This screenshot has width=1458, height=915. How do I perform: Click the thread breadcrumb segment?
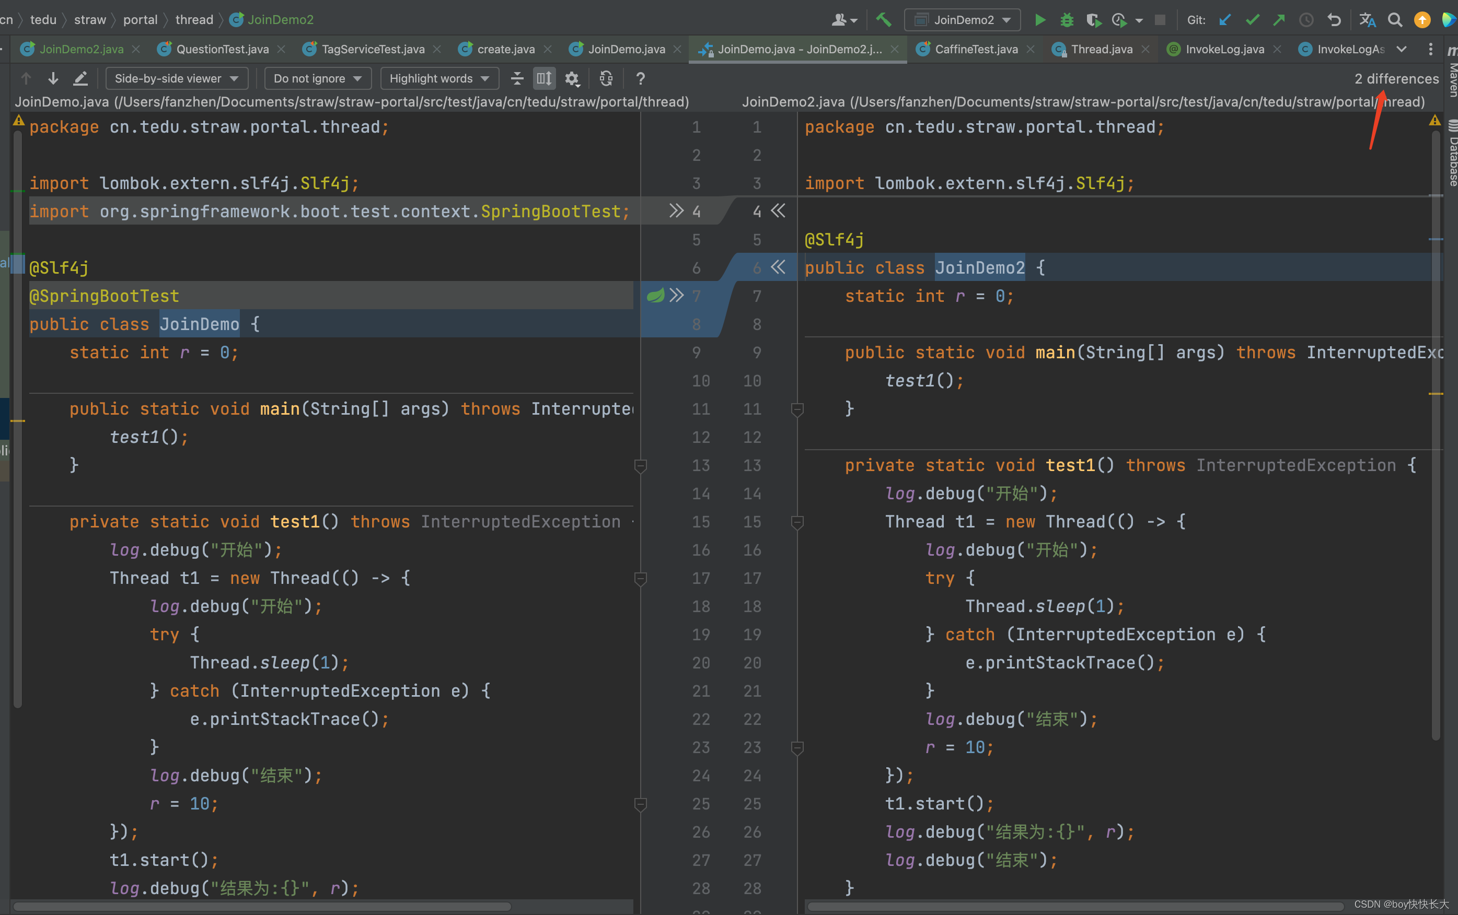pos(194,19)
